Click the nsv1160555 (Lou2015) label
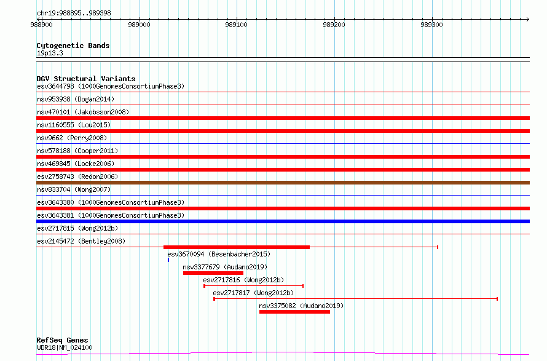 click(74, 125)
